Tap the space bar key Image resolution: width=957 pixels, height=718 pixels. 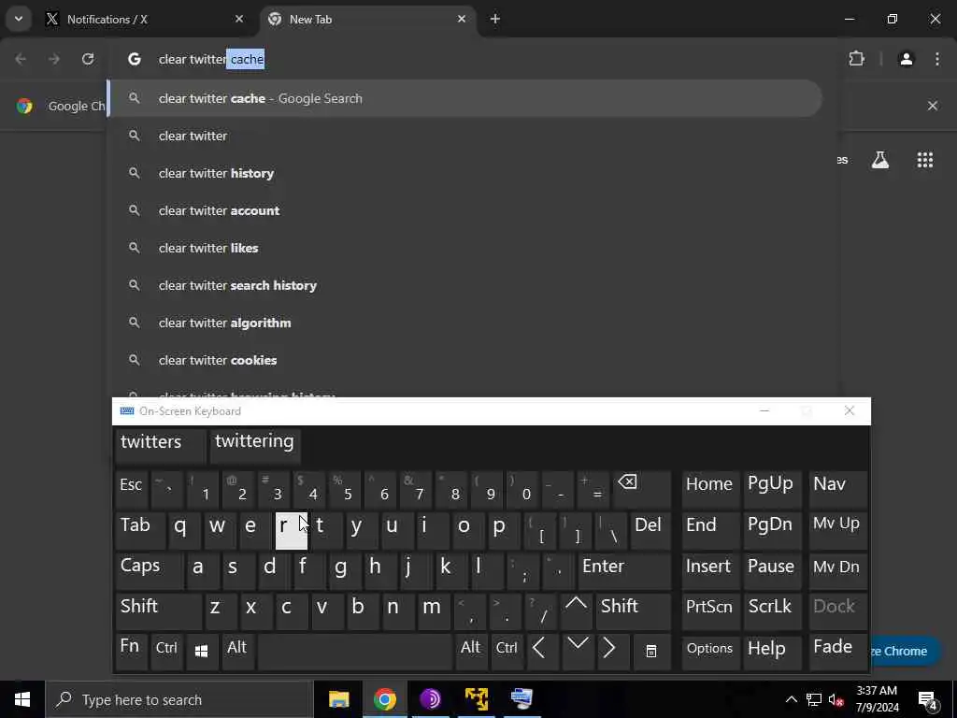354,652
